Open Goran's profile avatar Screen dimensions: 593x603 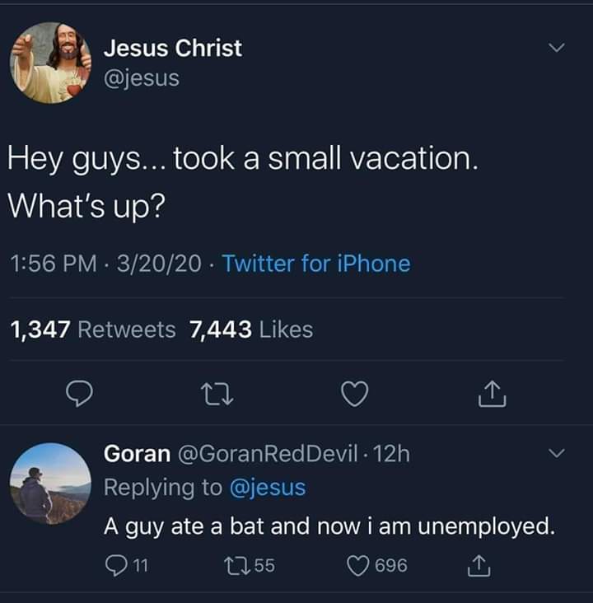click(x=51, y=484)
